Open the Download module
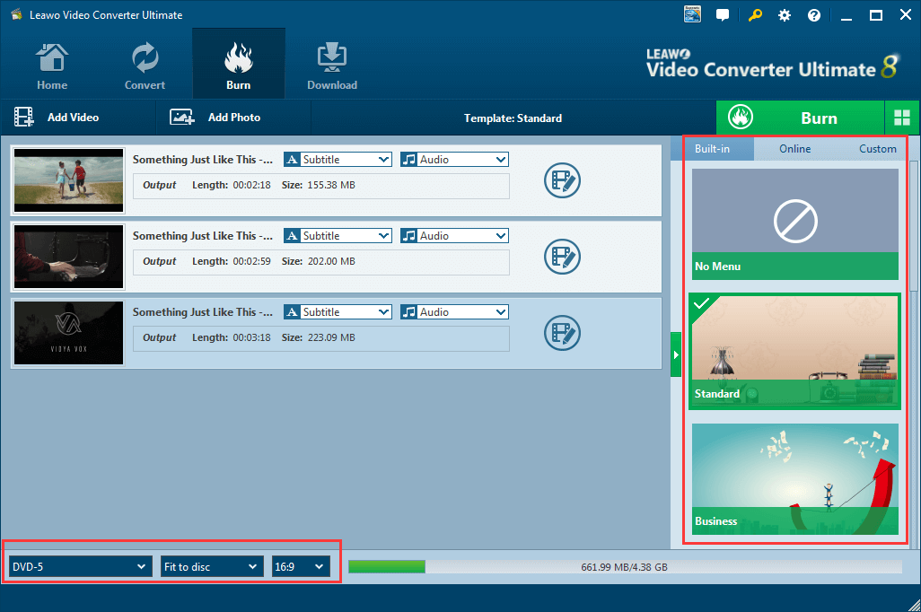Image resolution: width=921 pixels, height=612 pixels. pos(332,66)
